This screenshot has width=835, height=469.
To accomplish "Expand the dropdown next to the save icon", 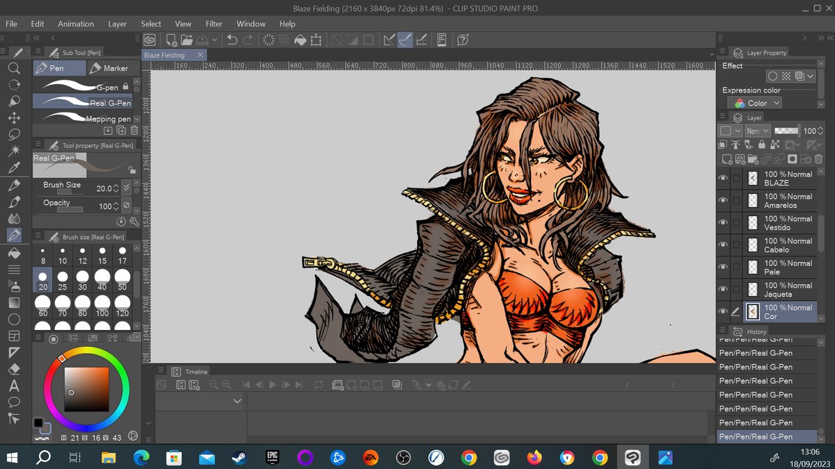I will tap(214, 40).
